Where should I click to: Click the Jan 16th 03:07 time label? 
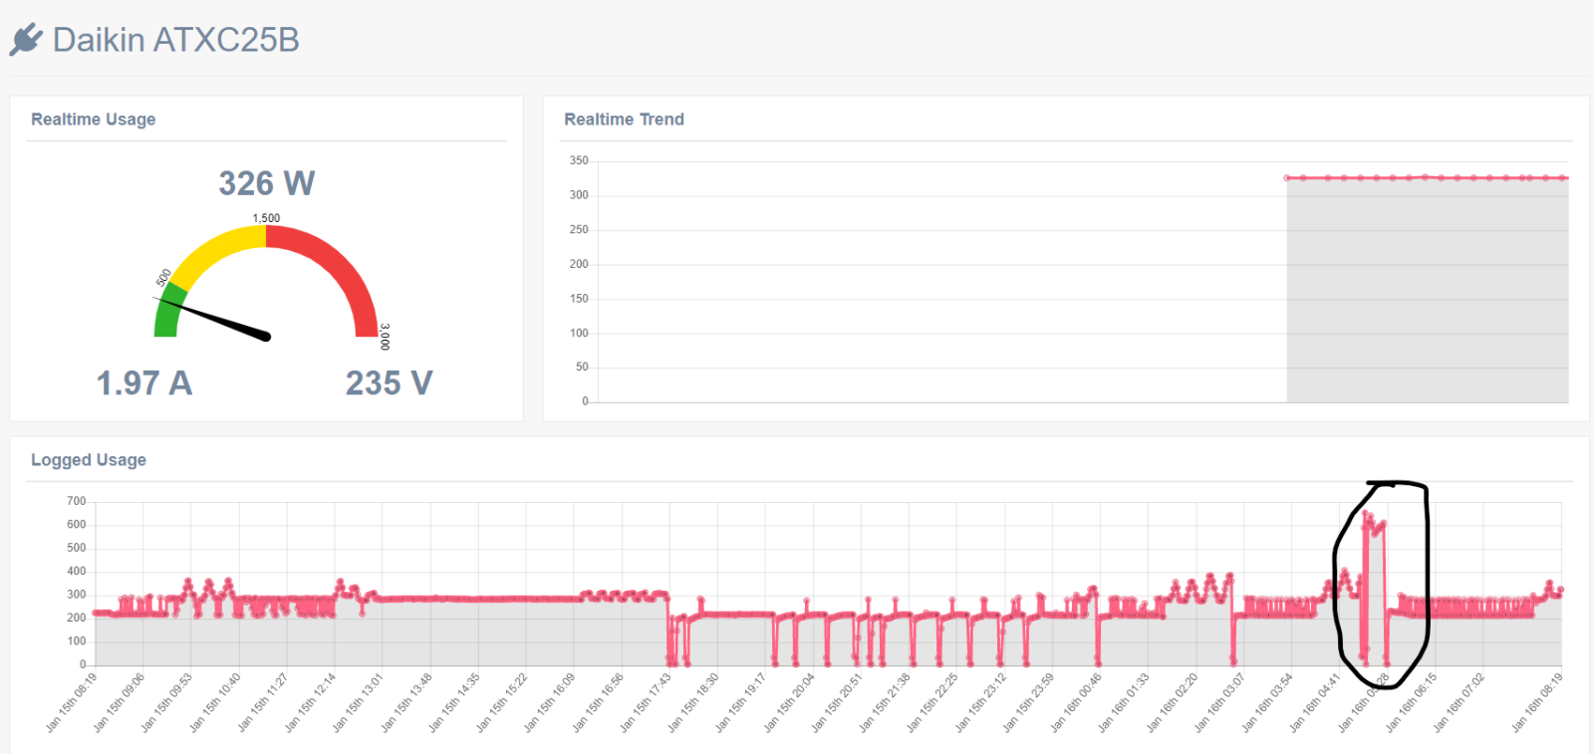pyautogui.click(x=1219, y=702)
